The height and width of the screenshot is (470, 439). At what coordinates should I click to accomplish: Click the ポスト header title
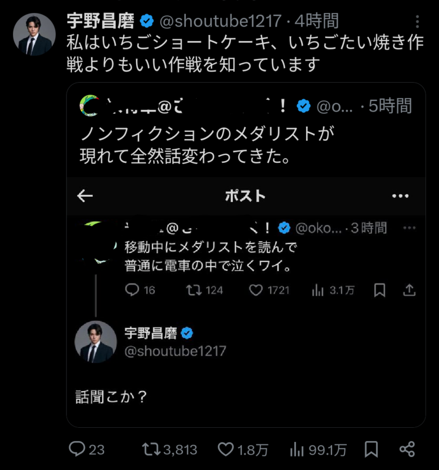pos(245,196)
